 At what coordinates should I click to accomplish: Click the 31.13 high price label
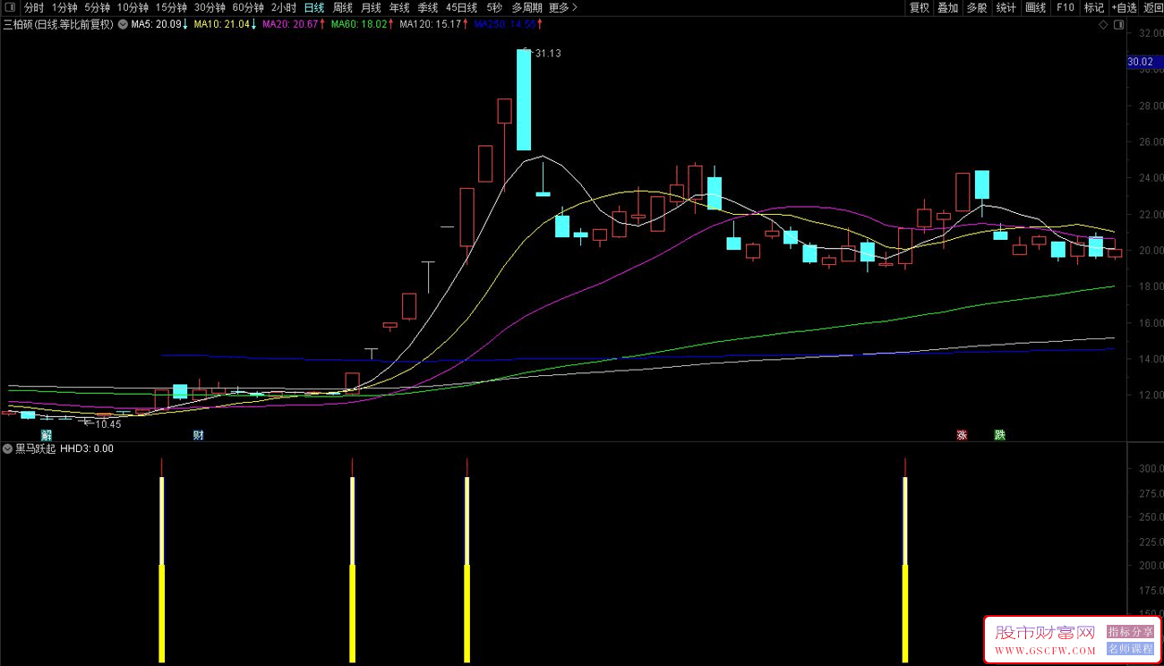548,54
